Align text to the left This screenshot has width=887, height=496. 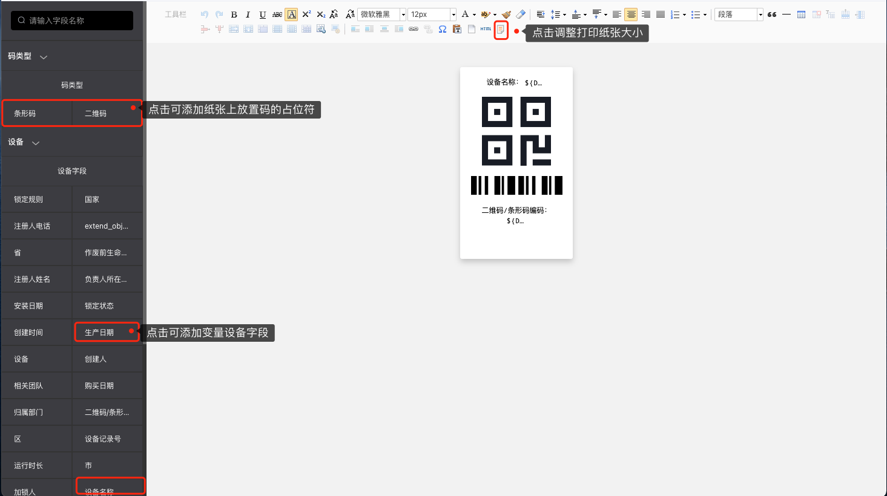(617, 15)
